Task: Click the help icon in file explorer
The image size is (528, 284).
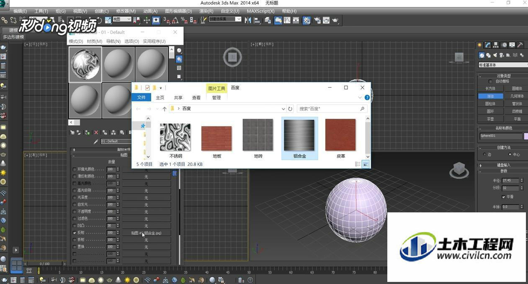Action: (x=367, y=98)
